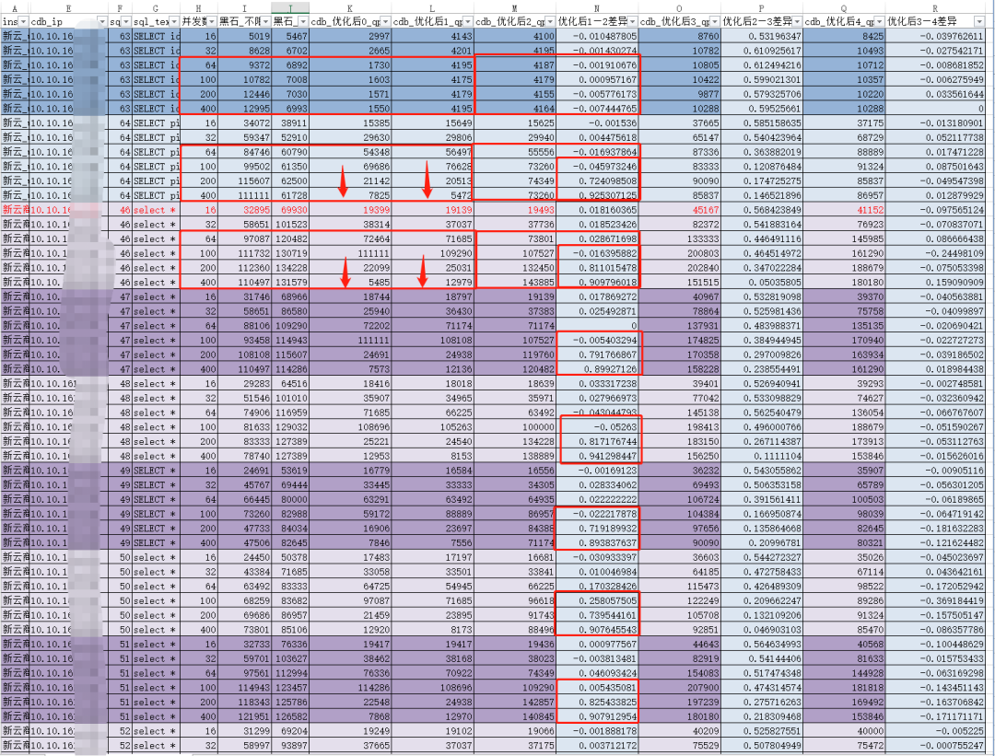The height and width of the screenshot is (756, 995).
Task: Select column header H
Action: pyautogui.click(x=199, y=9)
